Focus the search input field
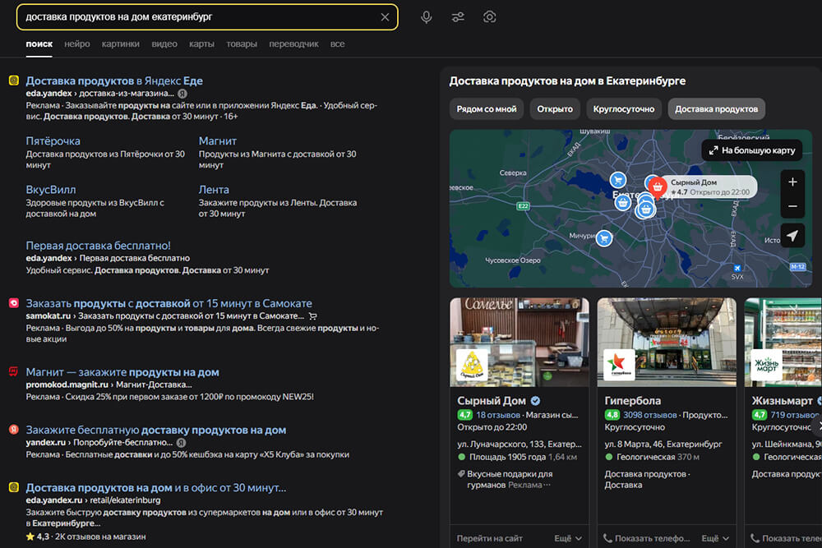Image resolution: width=822 pixels, height=548 pixels. click(x=199, y=16)
